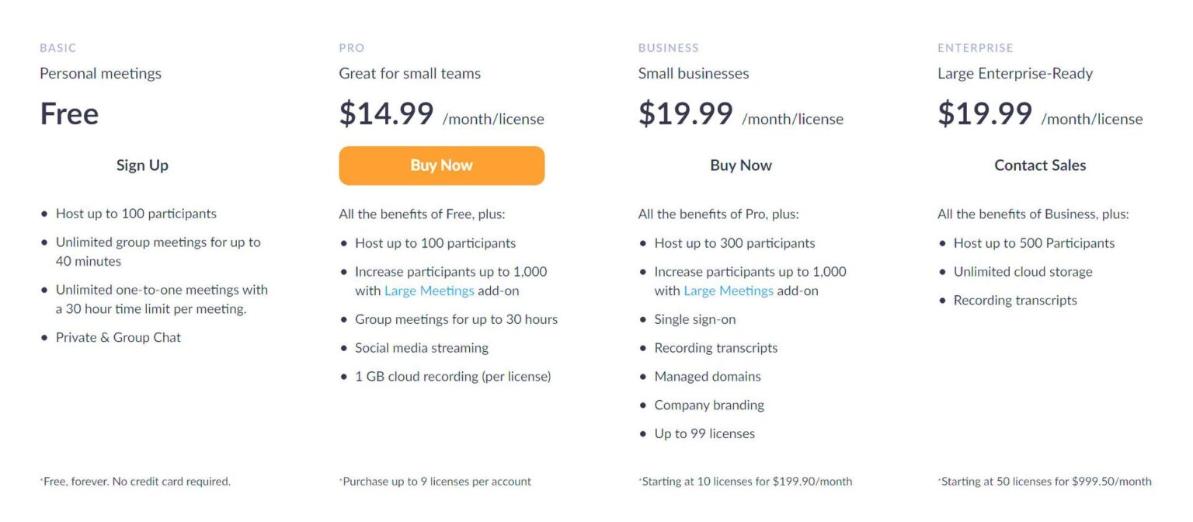The width and height of the screenshot is (1193, 522).
Task: Click the Free price label
Action: click(68, 113)
